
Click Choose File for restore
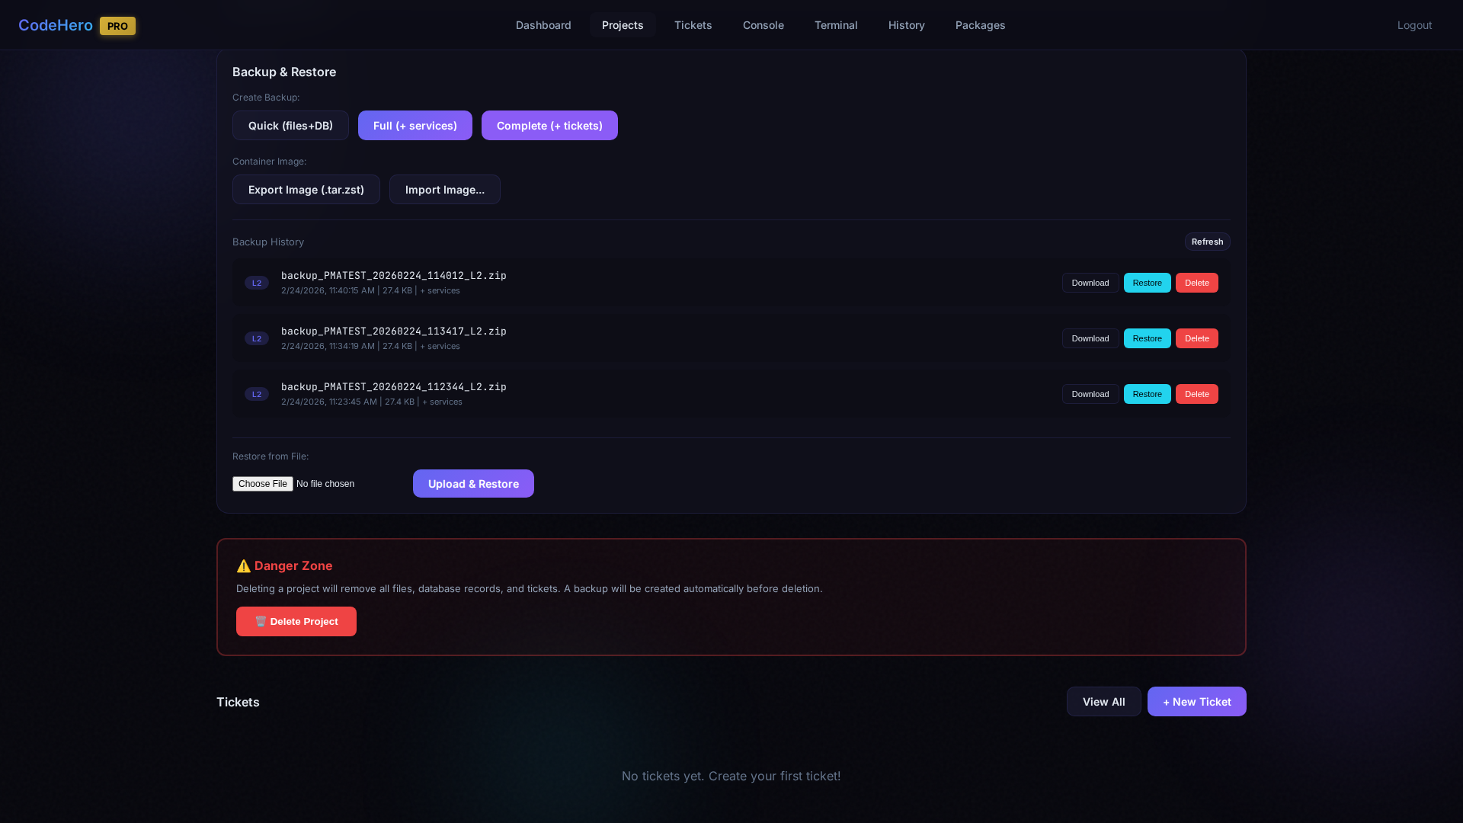tap(263, 484)
